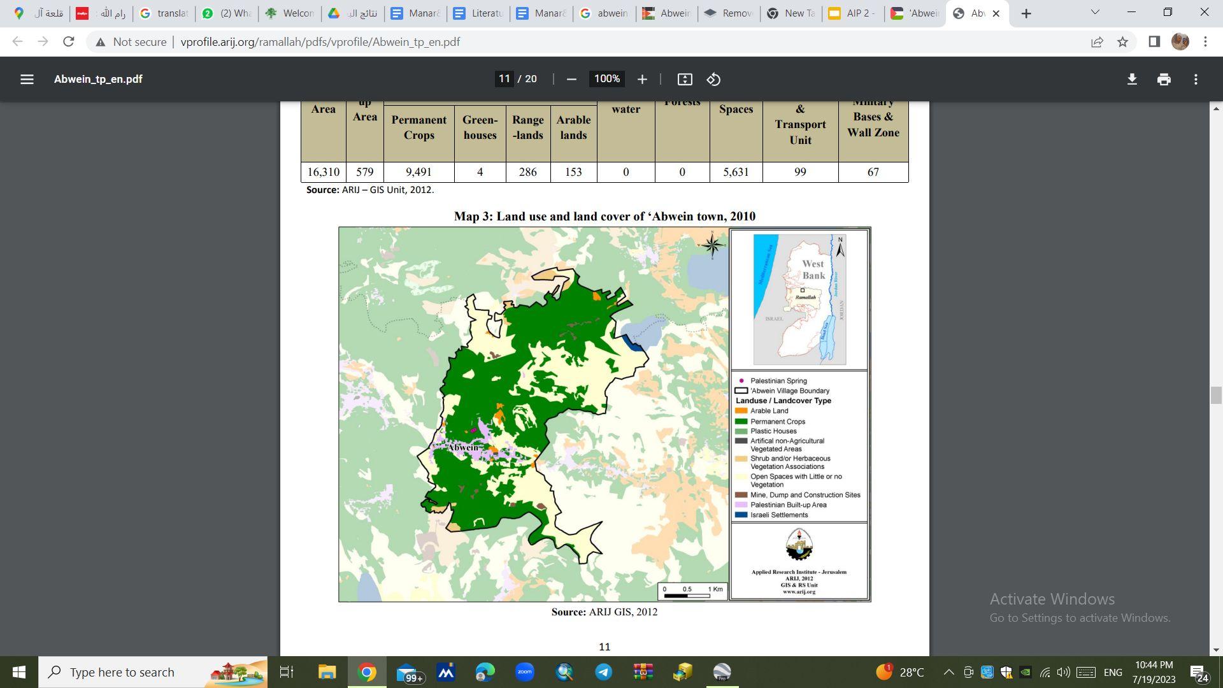Open the tab search dropdown

point(1095,12)
